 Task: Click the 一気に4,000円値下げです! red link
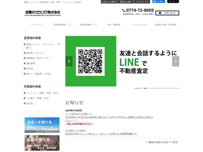(79, 124)
